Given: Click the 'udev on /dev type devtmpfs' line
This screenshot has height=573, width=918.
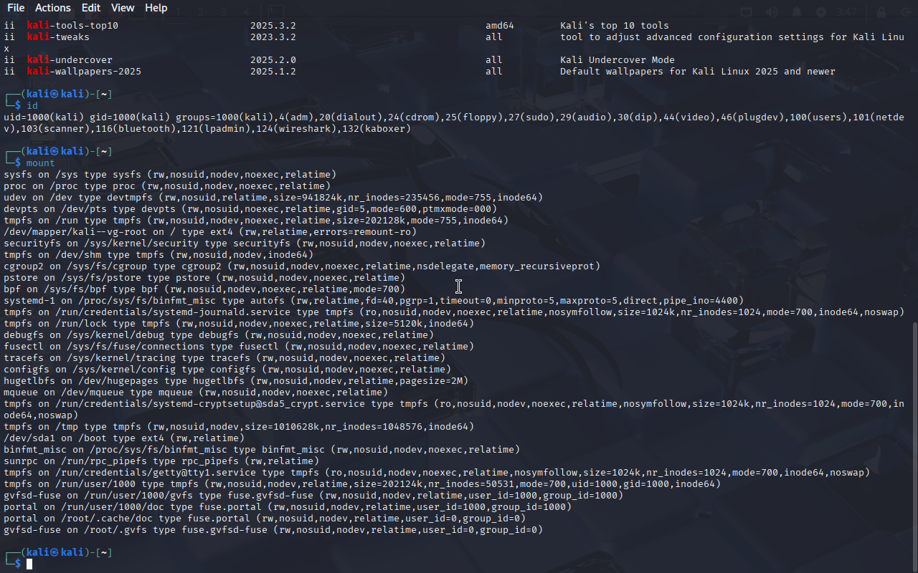Looking at the screenshot, I should coord(273,198).
